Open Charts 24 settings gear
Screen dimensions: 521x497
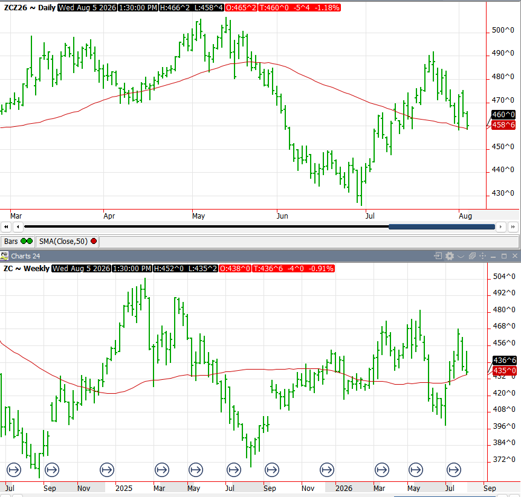tap(450, 256)
